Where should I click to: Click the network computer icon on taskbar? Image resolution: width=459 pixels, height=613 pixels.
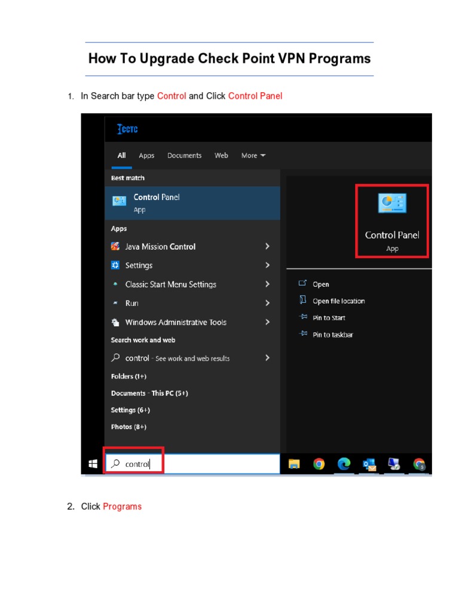(394, 464)
